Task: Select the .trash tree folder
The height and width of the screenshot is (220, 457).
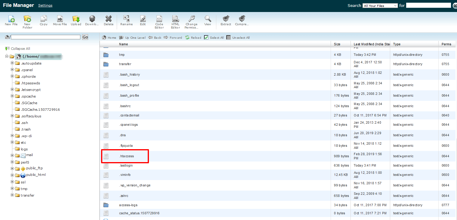Action: click(x=26, y=129)
